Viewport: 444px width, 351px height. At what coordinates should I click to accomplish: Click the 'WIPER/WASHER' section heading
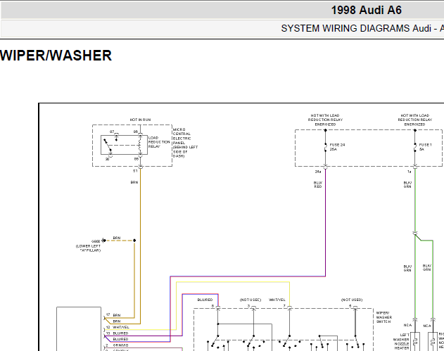[56, 56]
